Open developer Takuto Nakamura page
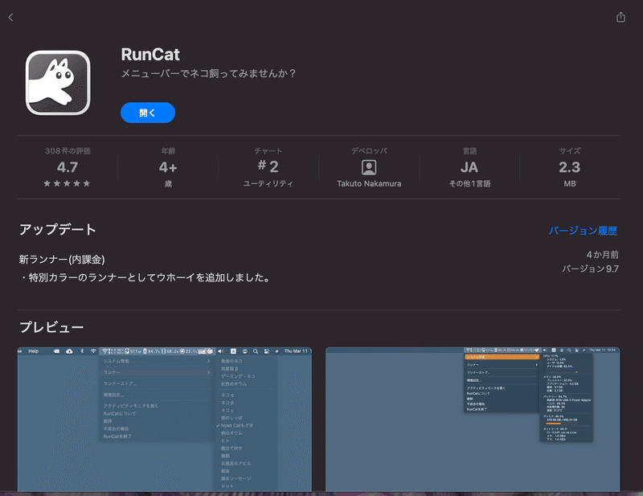The width and height of the screenshot is (643, 496). pyautogui.click(x=369, y=184)
